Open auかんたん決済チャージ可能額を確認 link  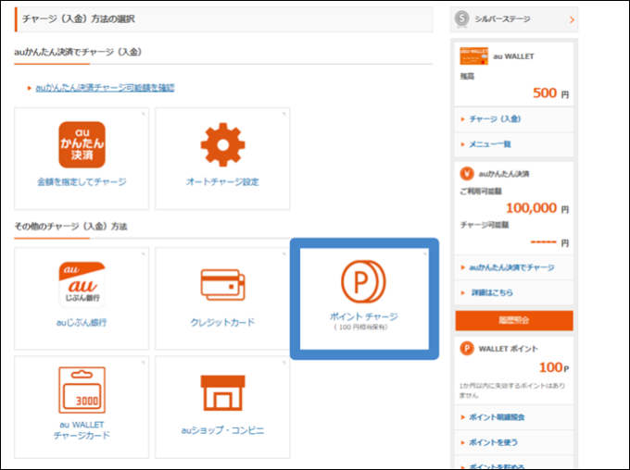tap(105, 88)
